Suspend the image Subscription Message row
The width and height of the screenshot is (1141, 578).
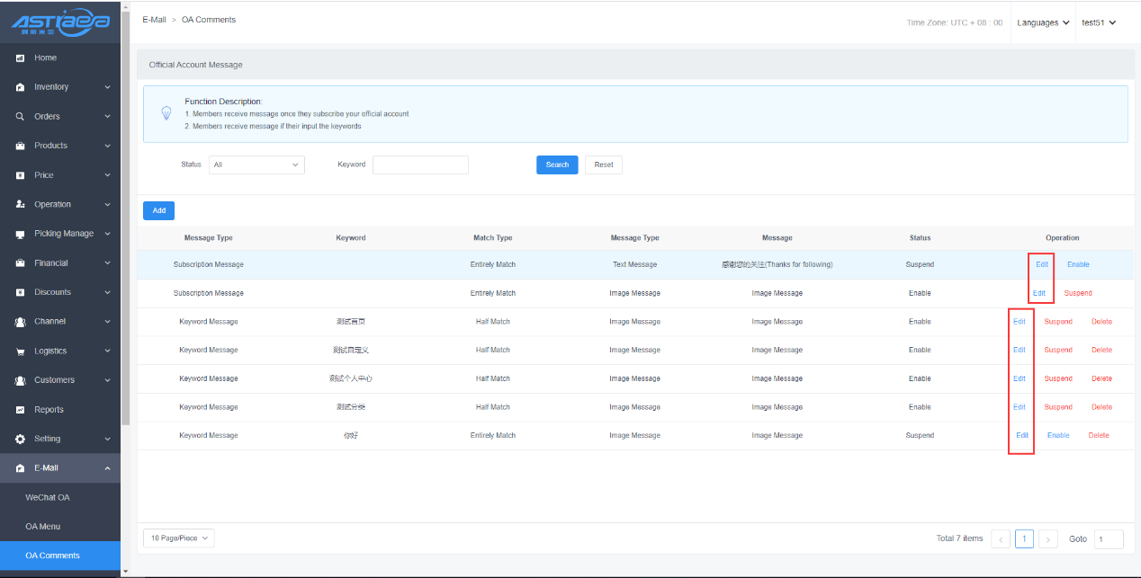pos(1078,293)
